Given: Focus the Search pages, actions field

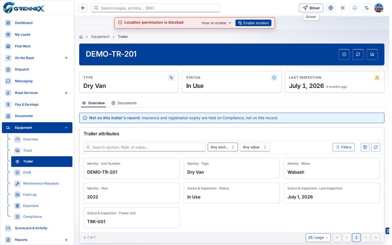Looking at the screenshot, I should [156, 8].
